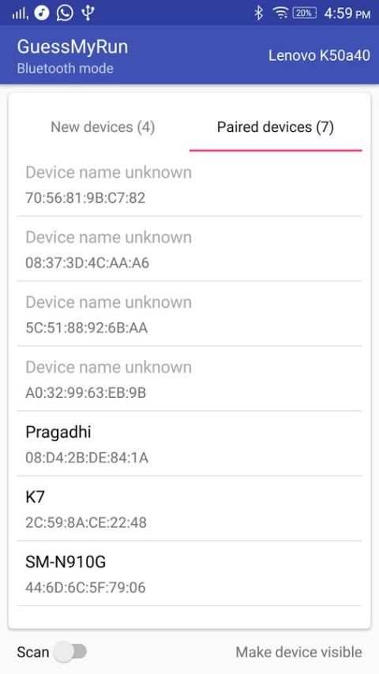This screenshot has height=674, width=379.
Task: Select unknown device 70:56:81:9B:C7:82
Action: (x=189, y=184)
